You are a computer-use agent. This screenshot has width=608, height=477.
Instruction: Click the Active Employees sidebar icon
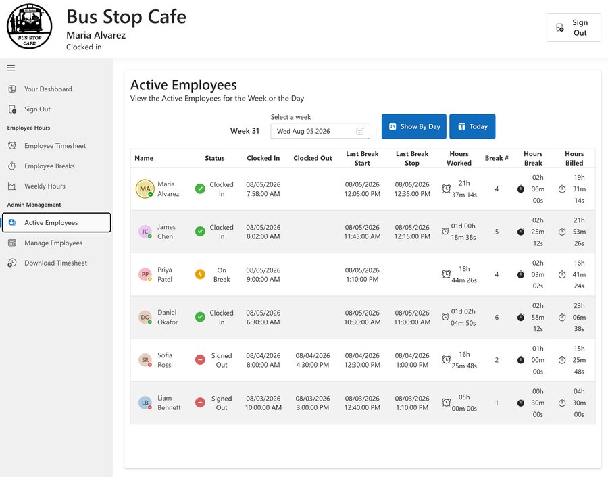(x=12, y=222)
